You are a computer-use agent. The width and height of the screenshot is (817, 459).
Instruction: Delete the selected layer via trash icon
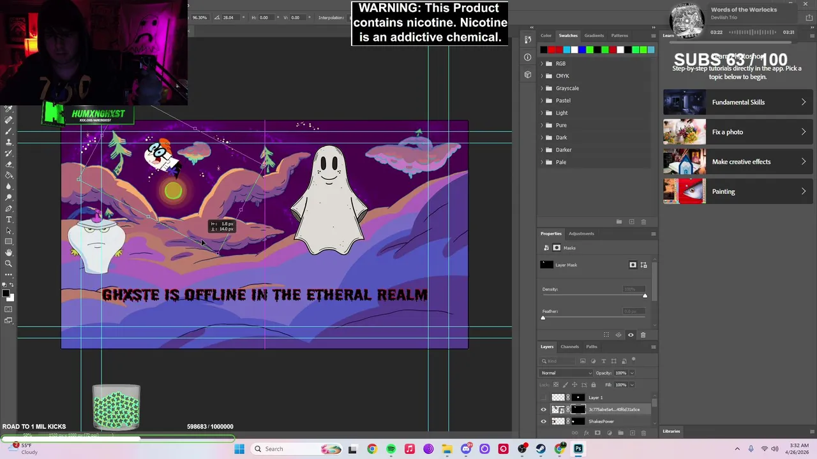click(643, 433)
